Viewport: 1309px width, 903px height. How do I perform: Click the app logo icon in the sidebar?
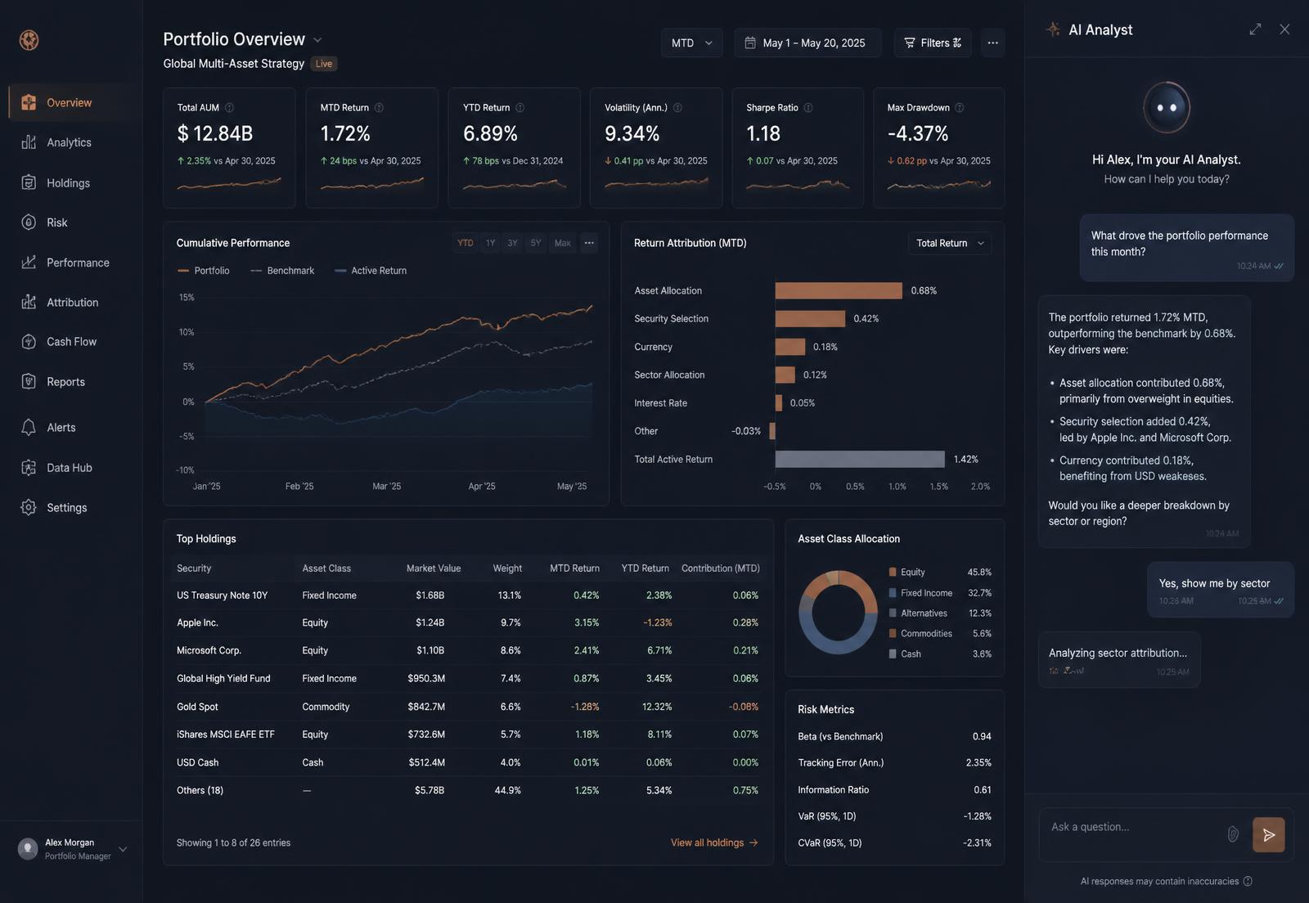[29, 39]
